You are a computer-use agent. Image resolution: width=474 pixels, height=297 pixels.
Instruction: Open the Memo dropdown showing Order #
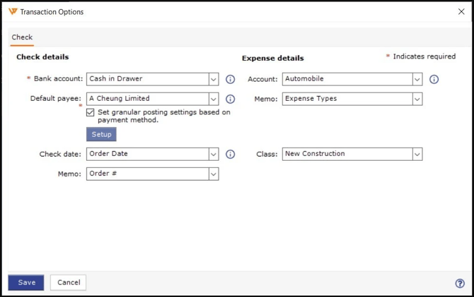click(x=213, y=174)
